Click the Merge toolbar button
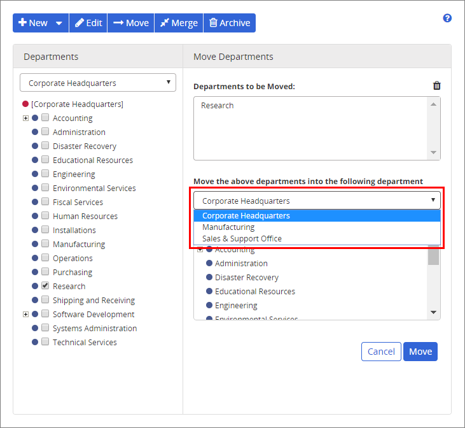Image resolution: width=465 pixels, height=428 pixels. tap(178, 23)
